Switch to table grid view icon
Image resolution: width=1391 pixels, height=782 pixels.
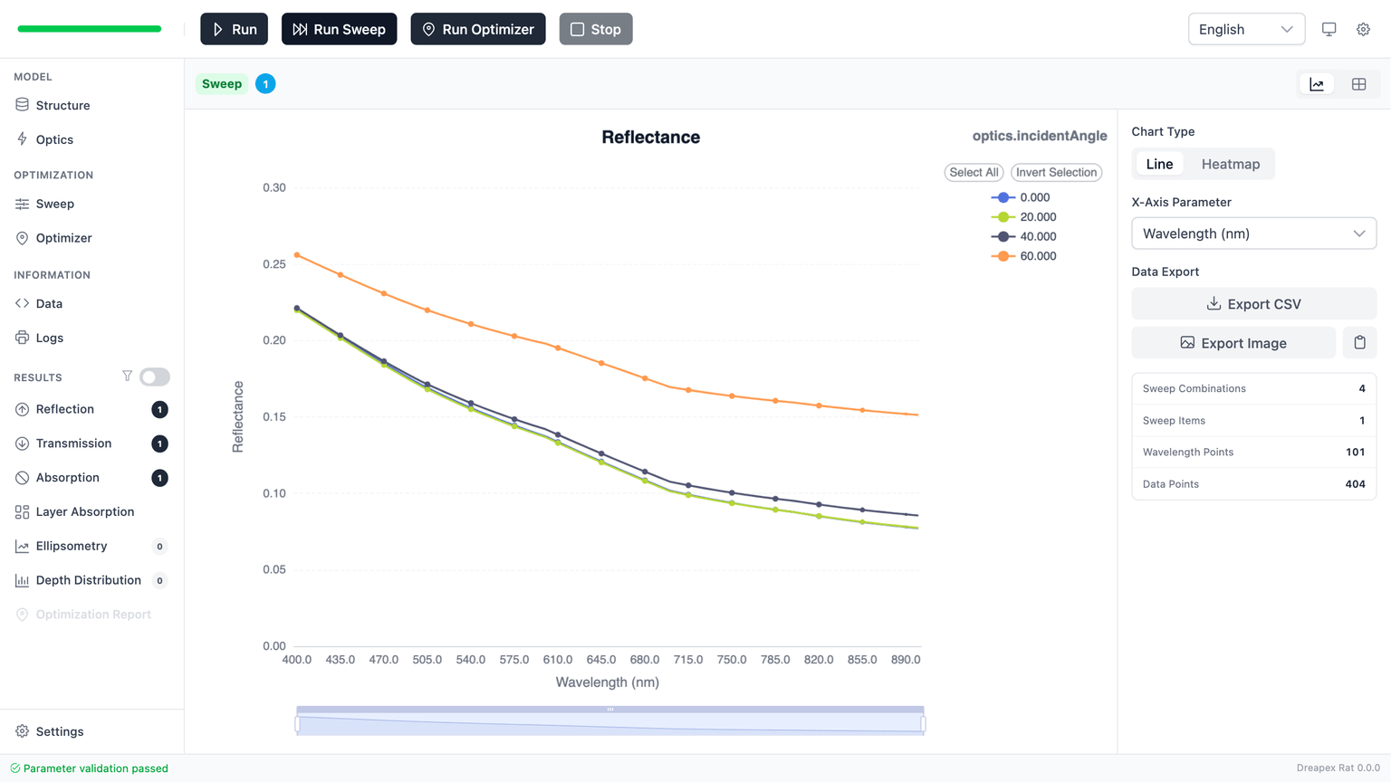coord(1358,84)
